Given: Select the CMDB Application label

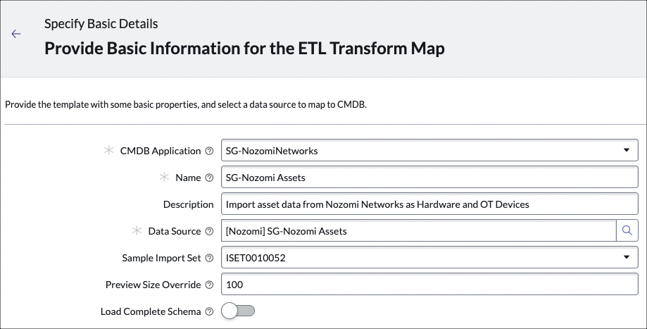Looking at the screenshot, I should click(x=161, y=151).
